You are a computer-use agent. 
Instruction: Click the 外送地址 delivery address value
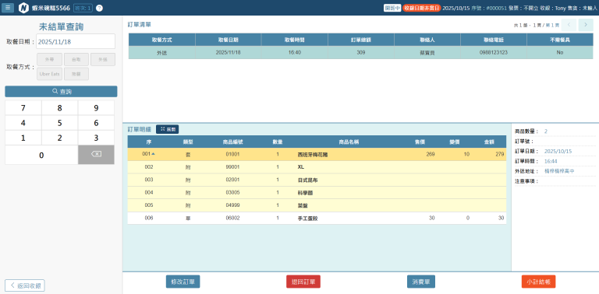click(x=559, y=171)
